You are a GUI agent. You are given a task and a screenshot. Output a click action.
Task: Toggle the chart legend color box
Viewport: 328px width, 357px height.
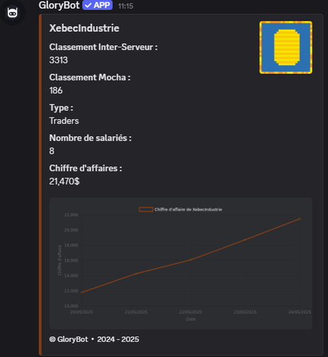tap(146, 210)
